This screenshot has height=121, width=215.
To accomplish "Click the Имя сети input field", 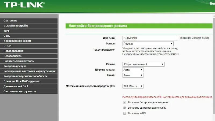I will click(x=150, y=38).
